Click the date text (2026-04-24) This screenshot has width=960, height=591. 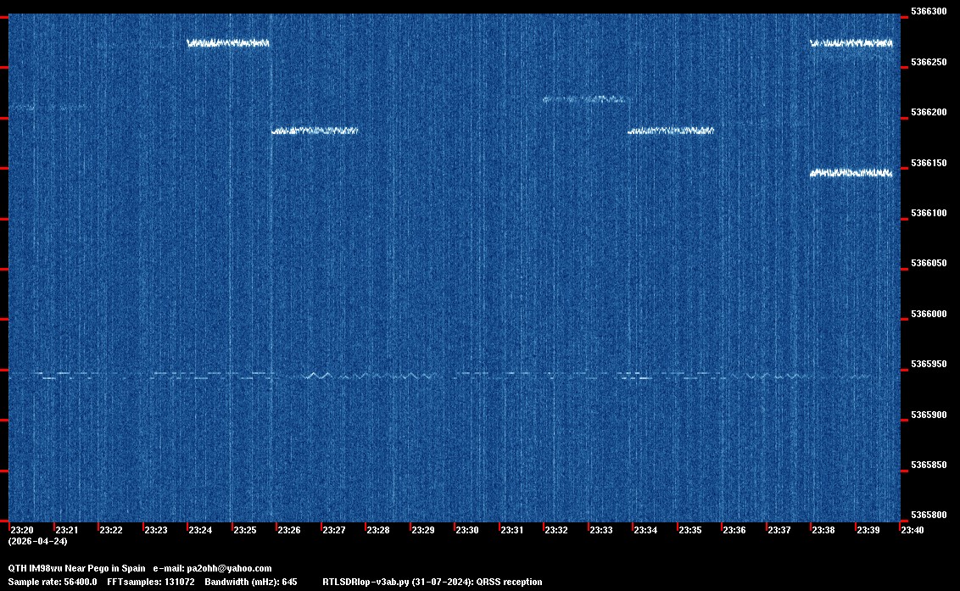pyautogui.click(x=37, y=541)
